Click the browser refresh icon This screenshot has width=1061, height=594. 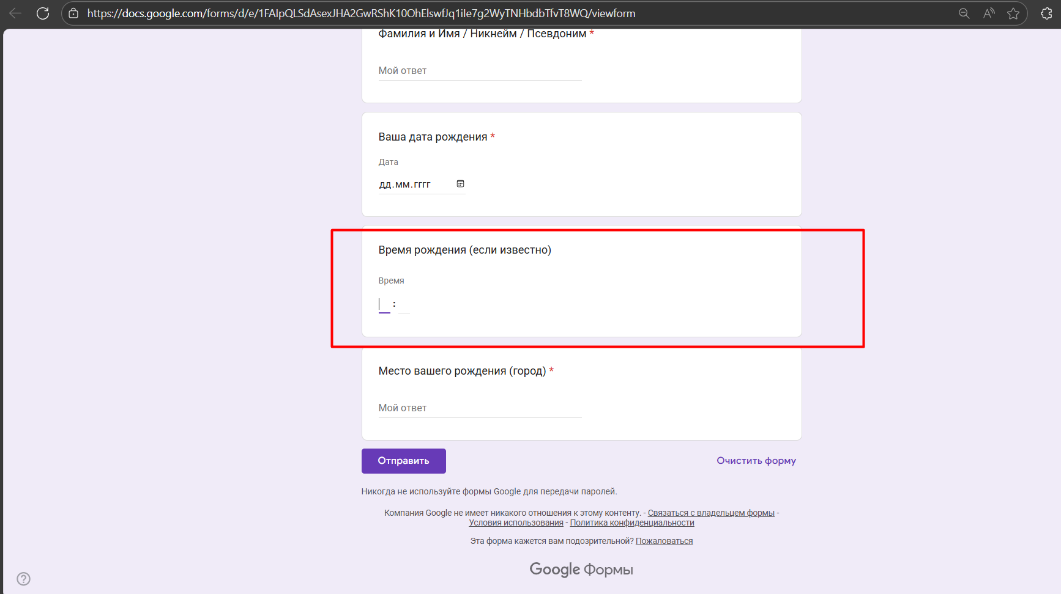click(x=42, y=13)
